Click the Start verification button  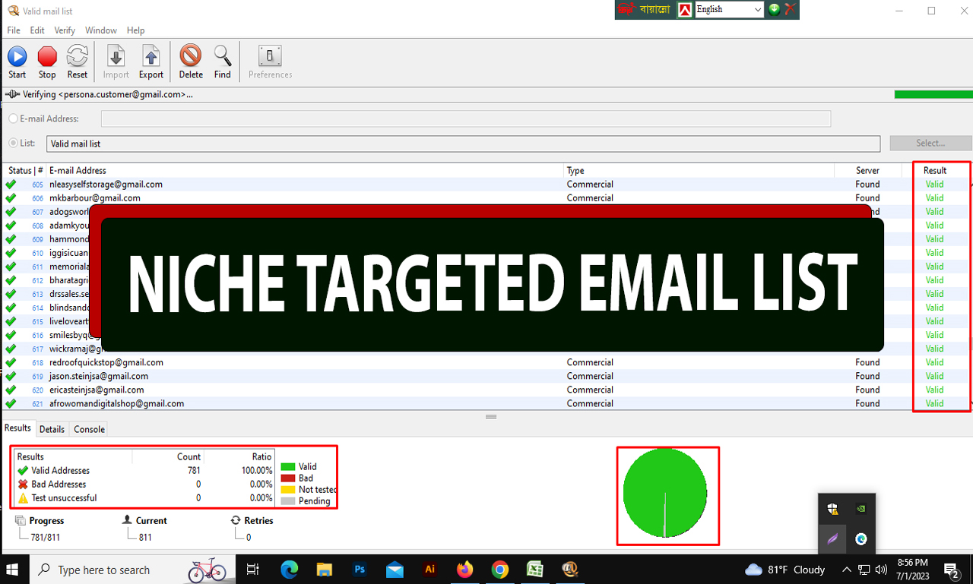click(17, 61)
